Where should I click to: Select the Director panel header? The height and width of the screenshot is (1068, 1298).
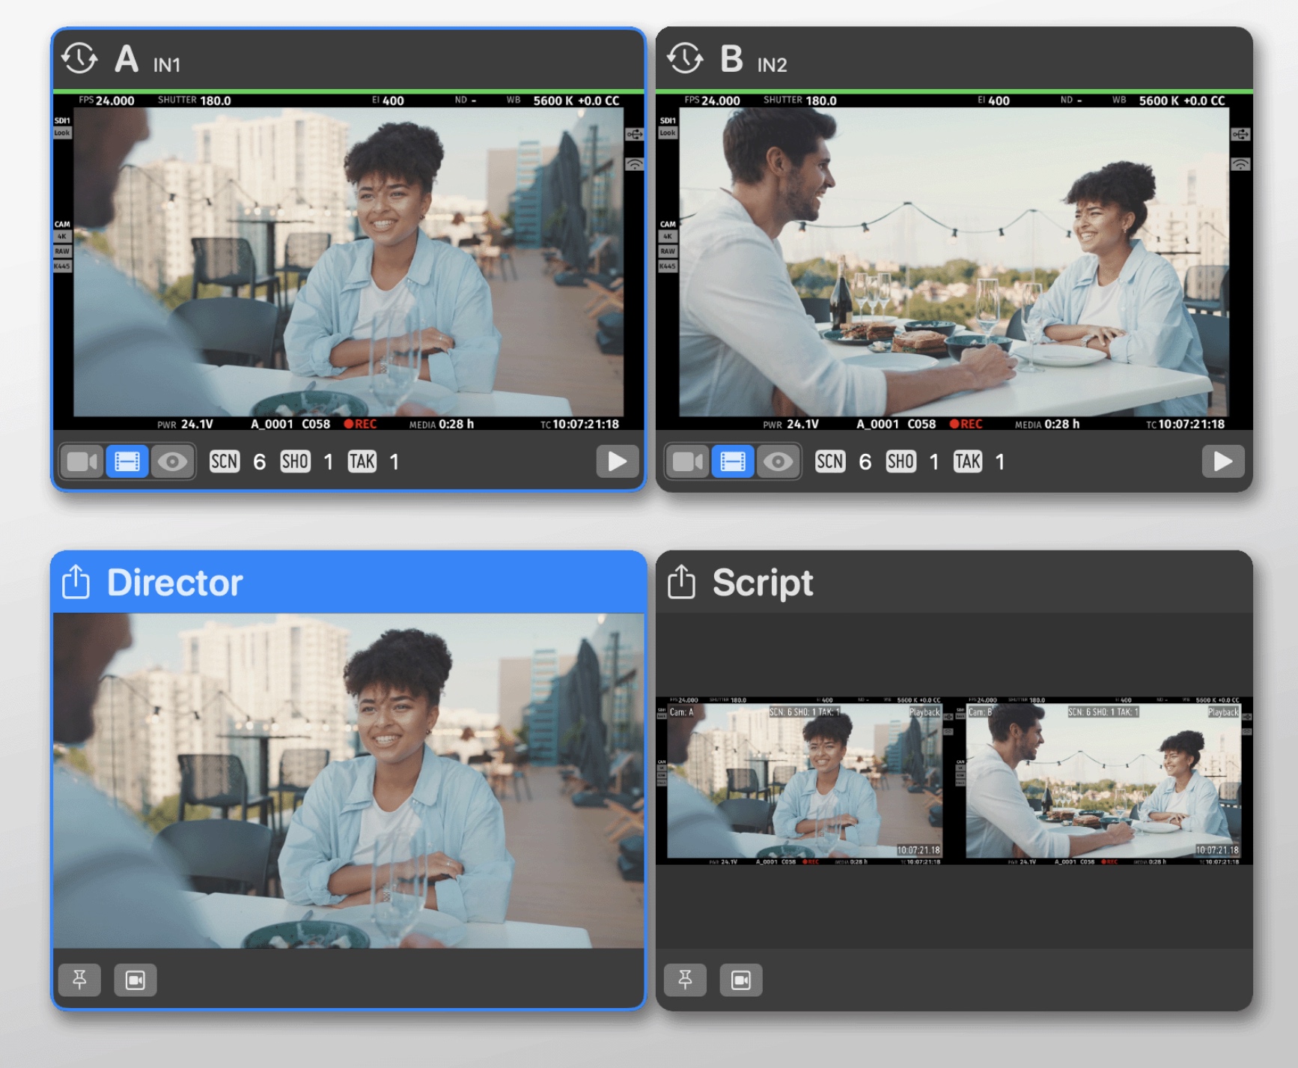[348, 583]
